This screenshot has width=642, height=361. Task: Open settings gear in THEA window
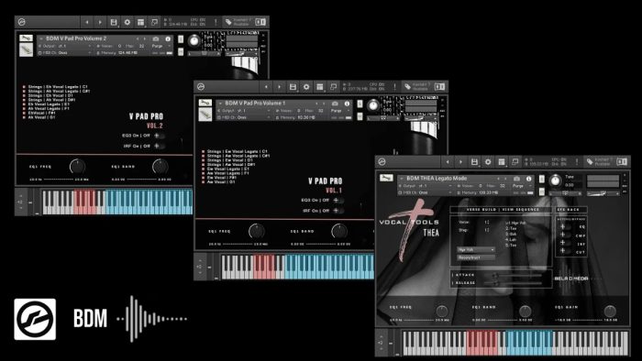click(x=488, y=162)
